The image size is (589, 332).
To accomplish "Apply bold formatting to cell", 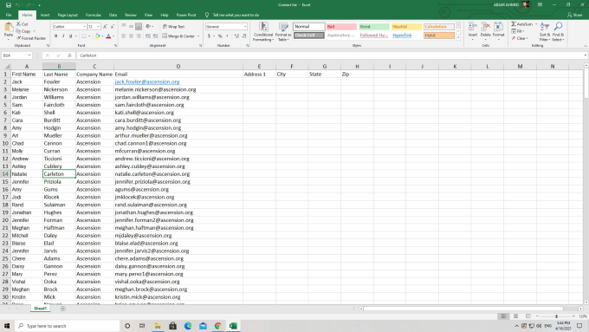I will point(56,36).
